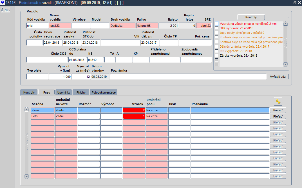This screenshot has width=302, height=188.
Task: Select the Sezóna cell 'Letní'
Action: (43, 116)
